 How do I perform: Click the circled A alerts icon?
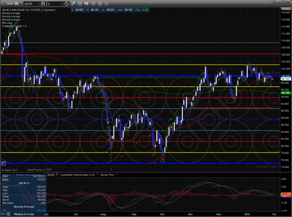tap(100, 4)
